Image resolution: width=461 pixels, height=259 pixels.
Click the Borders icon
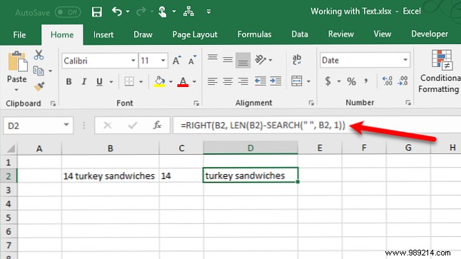(129, 81)
